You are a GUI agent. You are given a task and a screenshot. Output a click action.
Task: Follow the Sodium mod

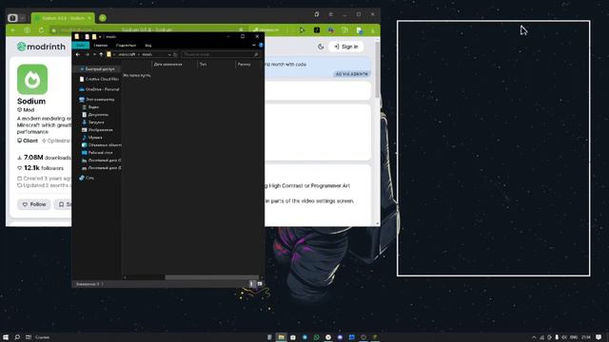[x=34, y=204]
